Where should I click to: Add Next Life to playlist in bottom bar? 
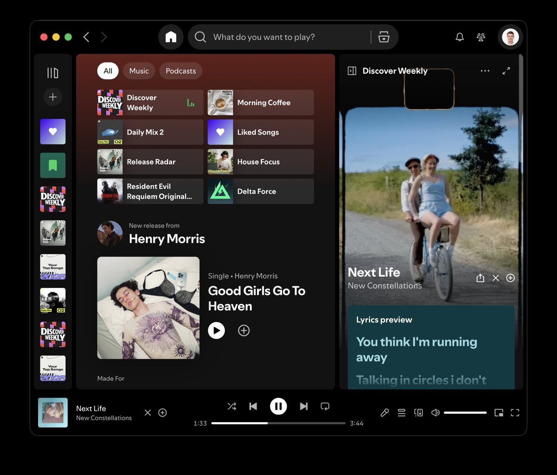(162, 413)
